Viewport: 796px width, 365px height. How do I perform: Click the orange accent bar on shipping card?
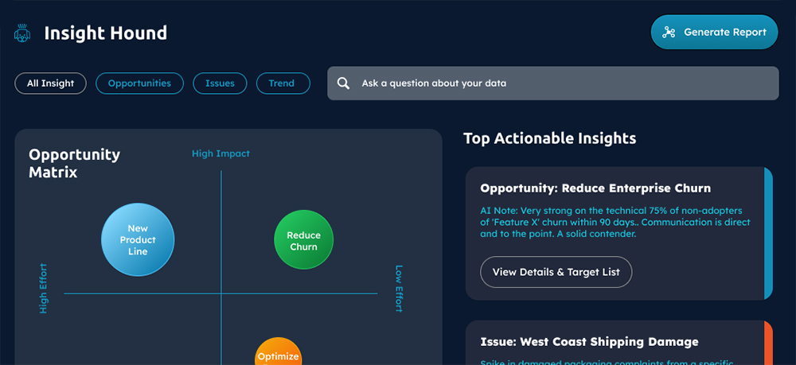pos(767,343)
